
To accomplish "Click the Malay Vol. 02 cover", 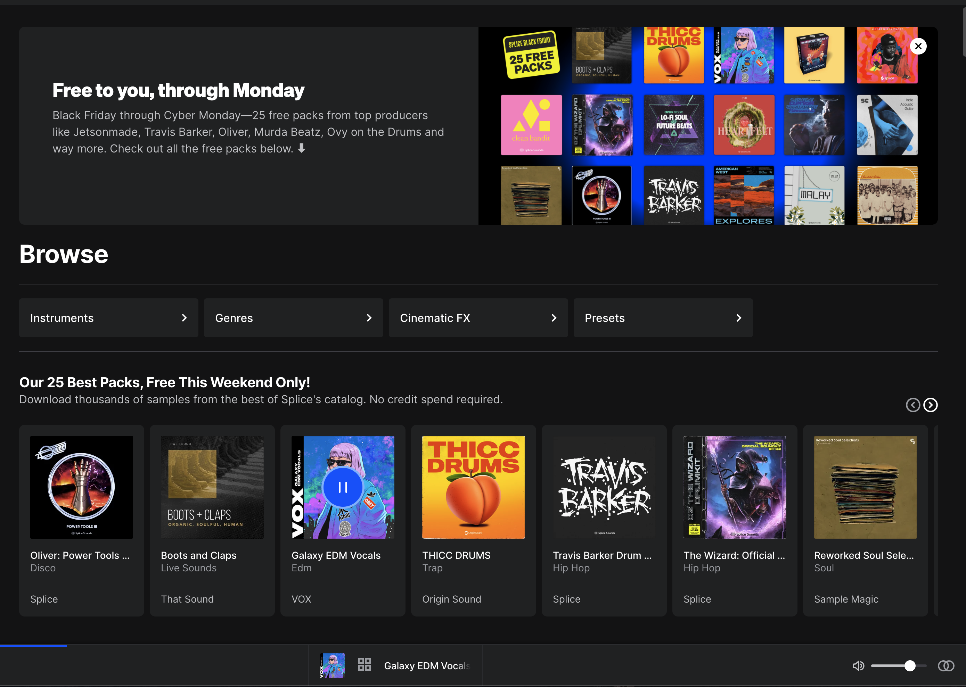I will pyautogui.click(x=814, y=195).
